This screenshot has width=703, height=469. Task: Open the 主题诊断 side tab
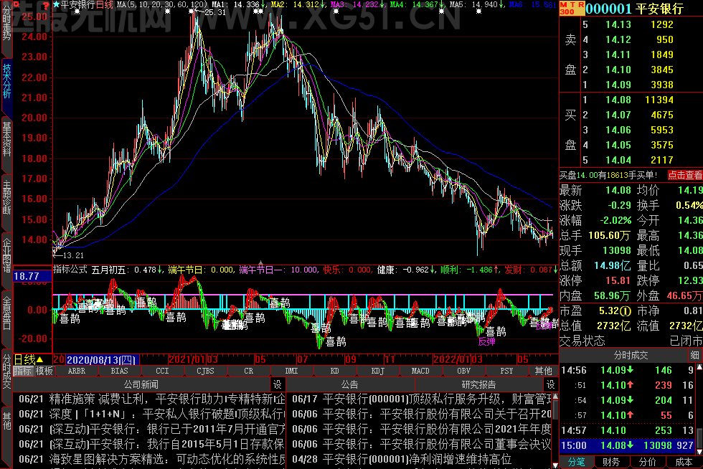point(6,196)
